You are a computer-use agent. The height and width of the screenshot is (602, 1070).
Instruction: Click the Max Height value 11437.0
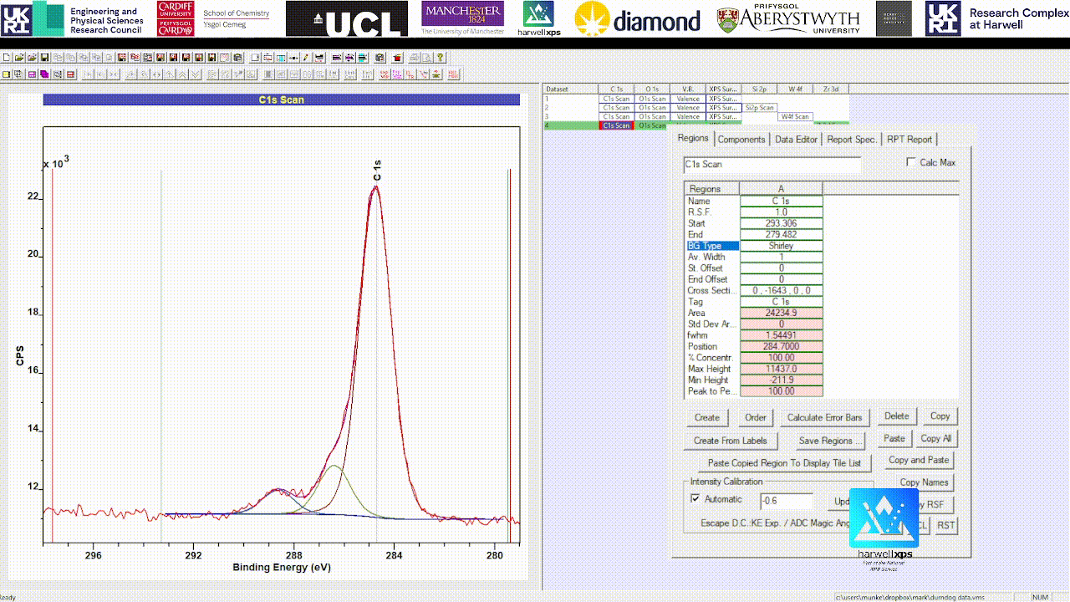(781, 369)
